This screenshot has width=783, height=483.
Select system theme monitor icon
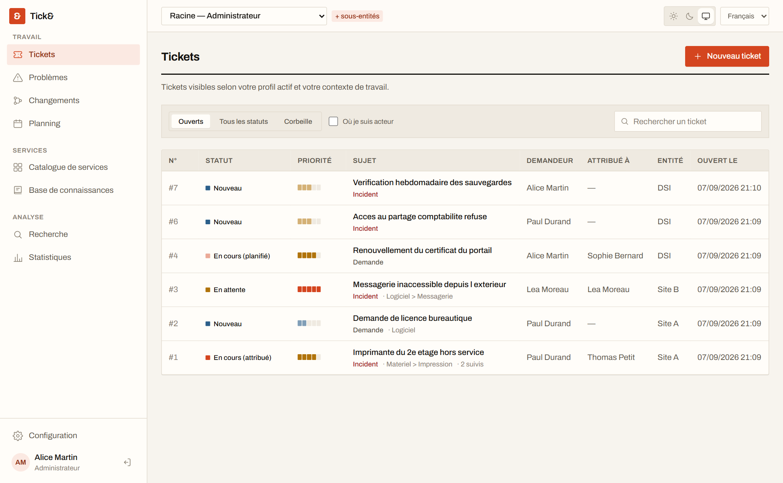(706, 16)
